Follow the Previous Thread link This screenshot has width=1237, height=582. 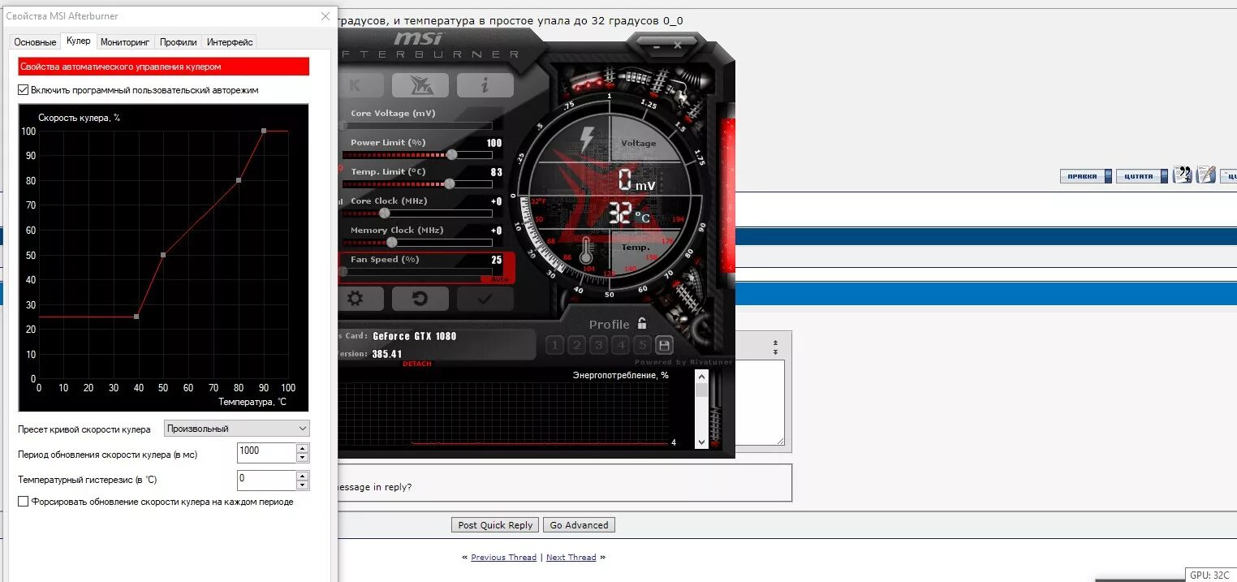[503, 558]
